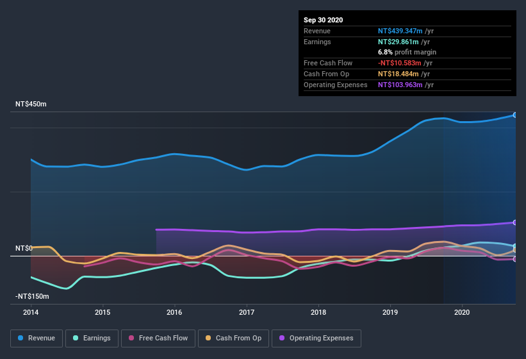Click the Operating Expenses purple endpoint marker
Image resolution: width=526 pixels, height=359 pixels.
(x=515, y=222)
